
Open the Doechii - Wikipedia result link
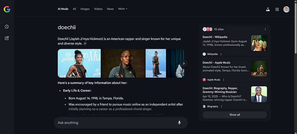[215, 37]
